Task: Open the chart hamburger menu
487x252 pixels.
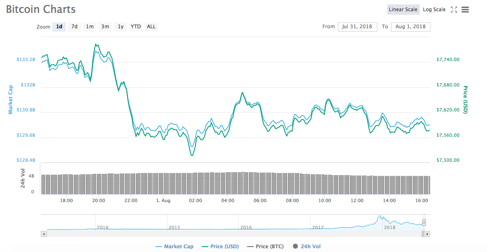Action: (465, 10)
